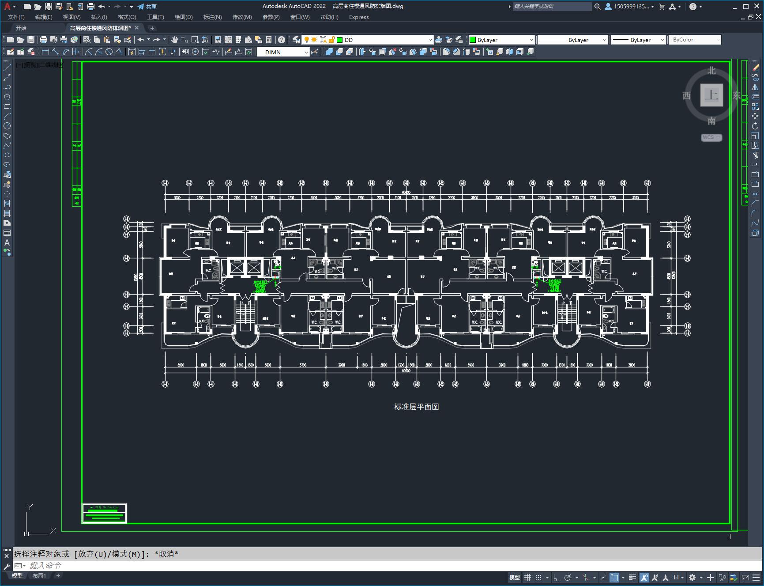Viewport: 764px width, 586px height.
Task: Open the 修改(M) menu
Action: 242,17
